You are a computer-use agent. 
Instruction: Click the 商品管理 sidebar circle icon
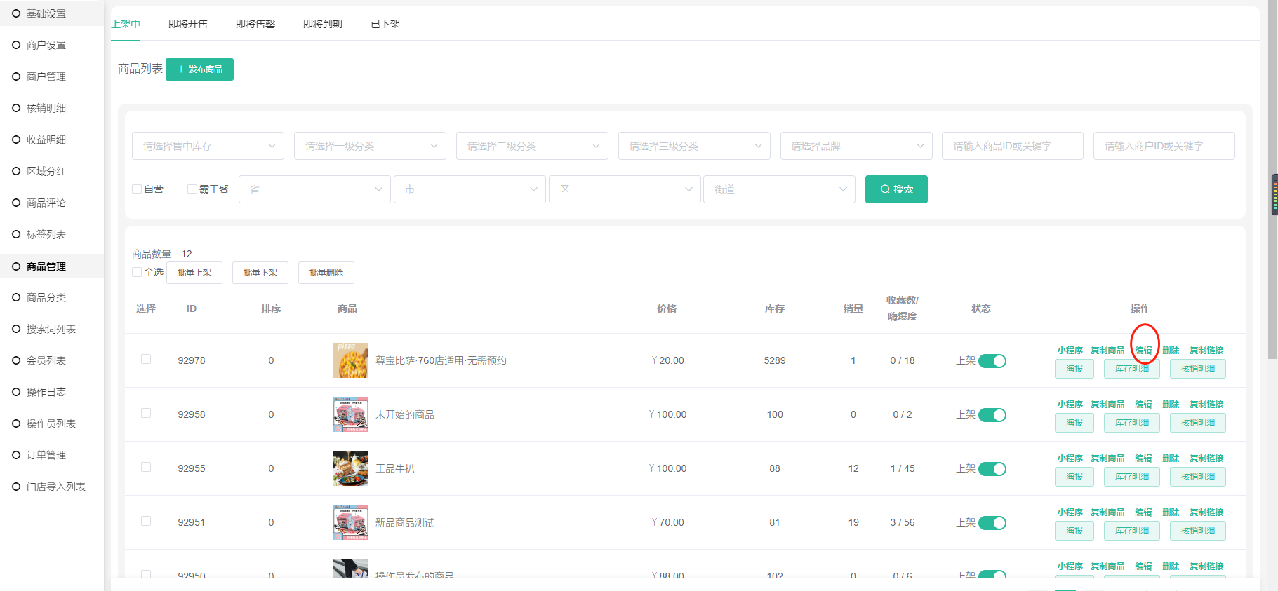point(16,266)
